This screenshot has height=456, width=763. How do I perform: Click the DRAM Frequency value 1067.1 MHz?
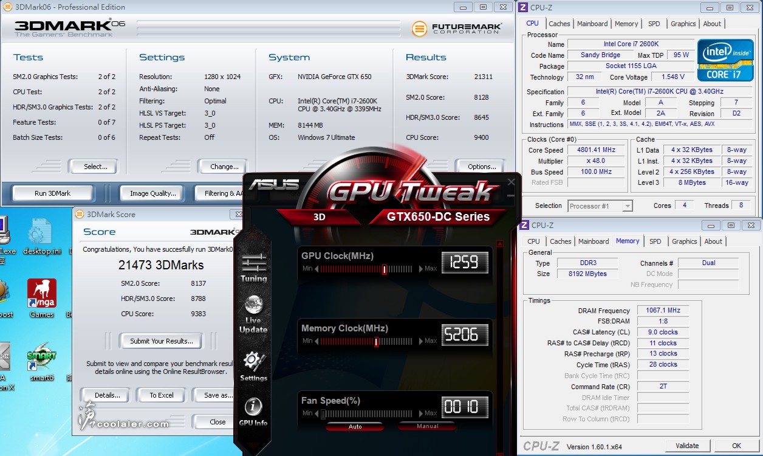pyautogui.click(x=664, y=311)
